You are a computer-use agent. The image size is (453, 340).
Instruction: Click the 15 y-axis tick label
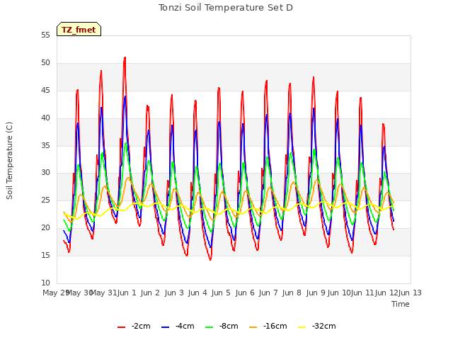click(x=45, y=255)
